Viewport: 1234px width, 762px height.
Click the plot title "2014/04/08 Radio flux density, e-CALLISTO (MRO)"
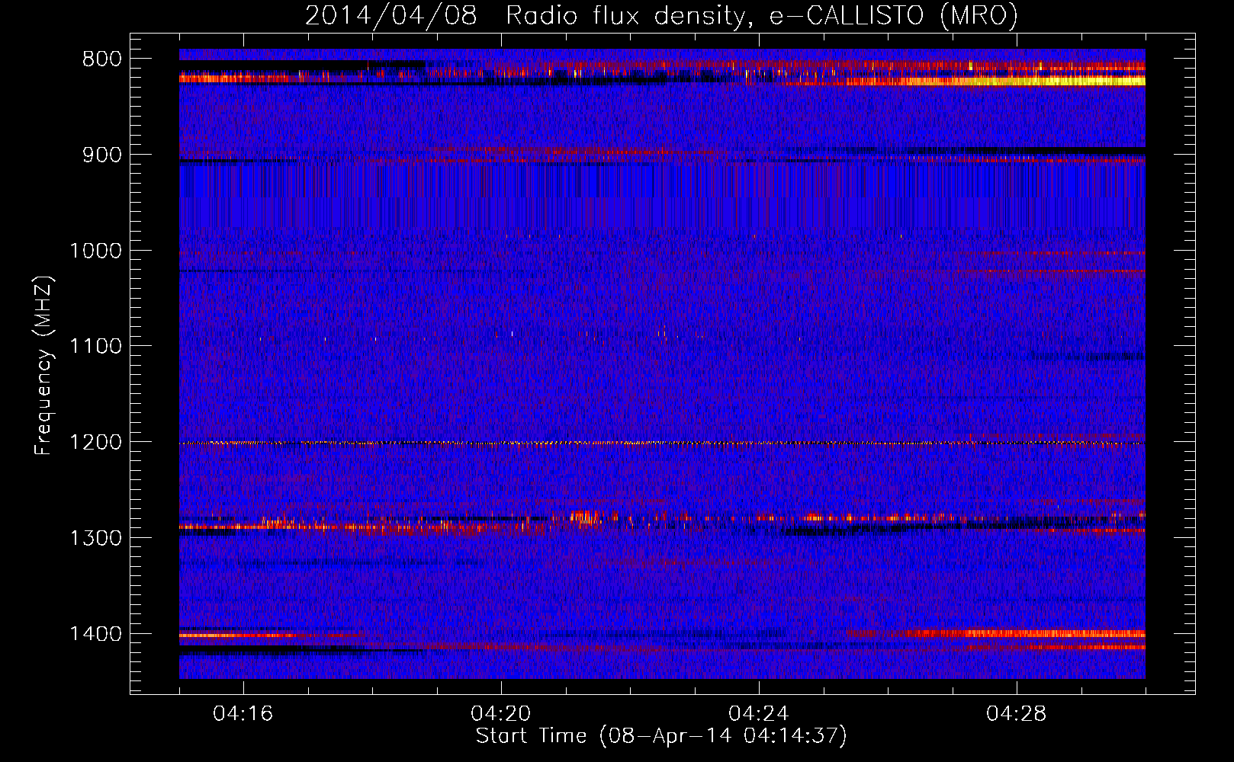point(661,15)
